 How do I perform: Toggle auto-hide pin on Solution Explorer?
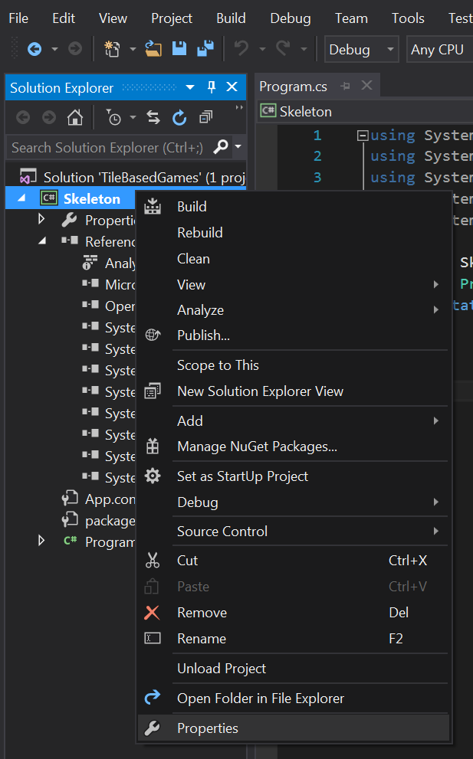[212, 87]
